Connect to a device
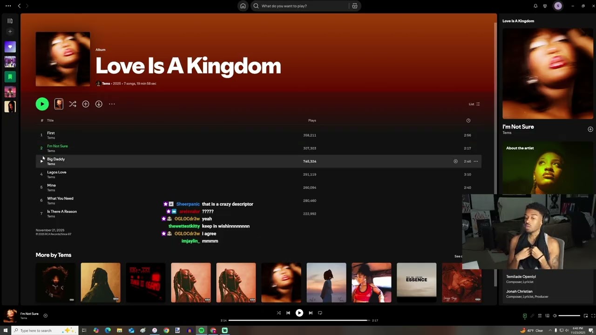The height and width of the screenshot is (335, 596). (547, 316)
